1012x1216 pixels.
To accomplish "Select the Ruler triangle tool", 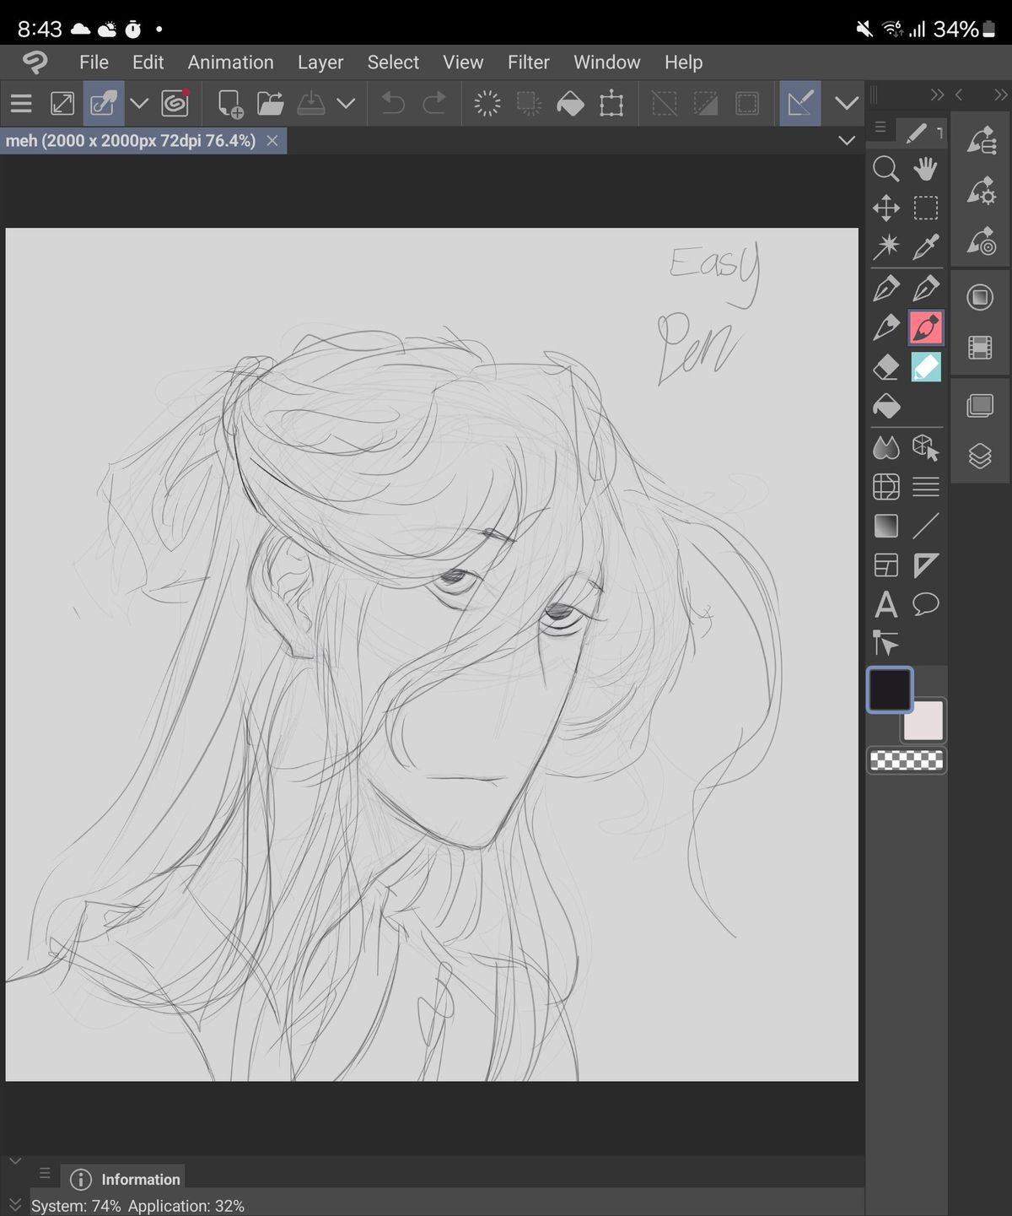I will pos(925,565).
